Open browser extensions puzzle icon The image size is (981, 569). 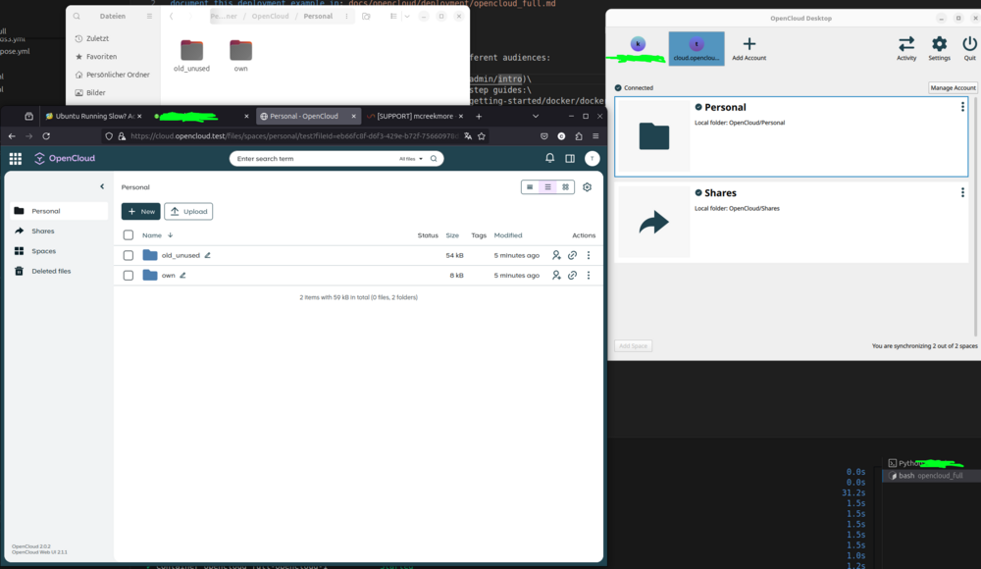point(578,135)
